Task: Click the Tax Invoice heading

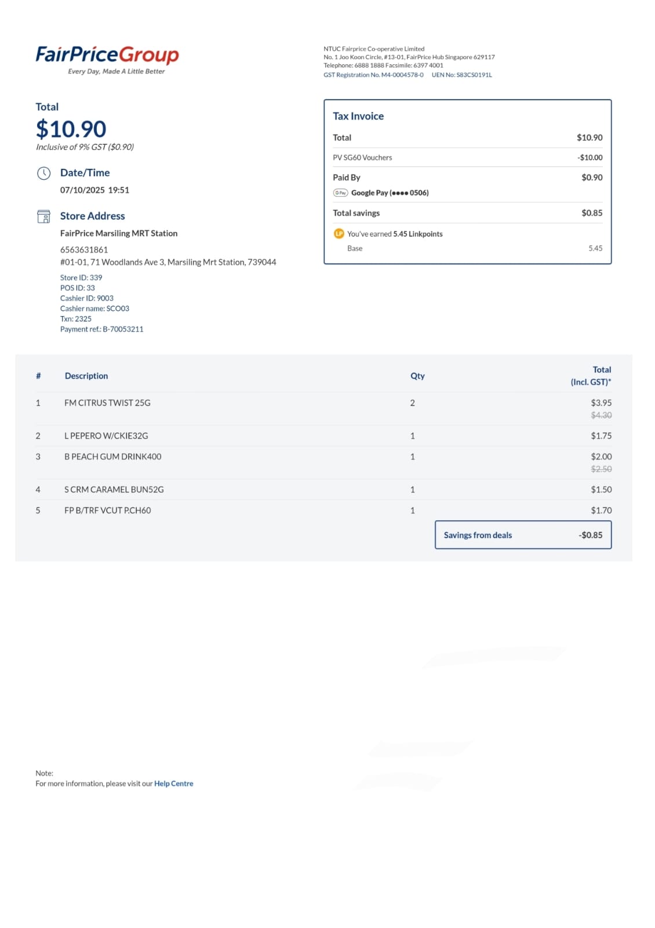Action: (x=358, y=116)
